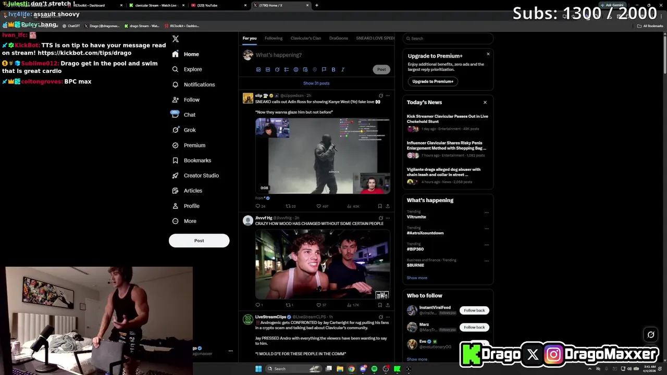Close the Today's News panel
This screenshot has width=667, height=375.
click(x=485, y=103)
